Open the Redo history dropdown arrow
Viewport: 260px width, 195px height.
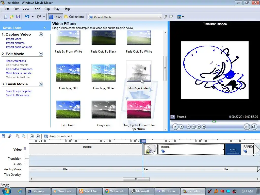44,17
